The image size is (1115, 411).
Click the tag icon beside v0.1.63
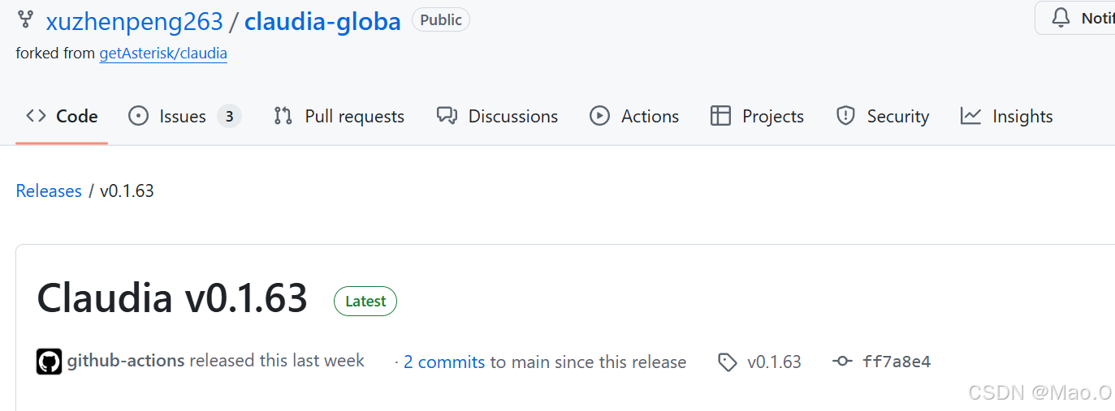tap(728, 362)
